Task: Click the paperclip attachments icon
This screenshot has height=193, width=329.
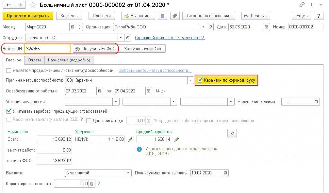Action: [x=175, y=16]
